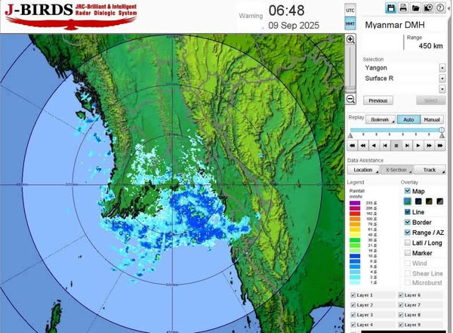Zoom out with magnifier minus icon
Screen dimensions: 453x333
click(351, 99)
